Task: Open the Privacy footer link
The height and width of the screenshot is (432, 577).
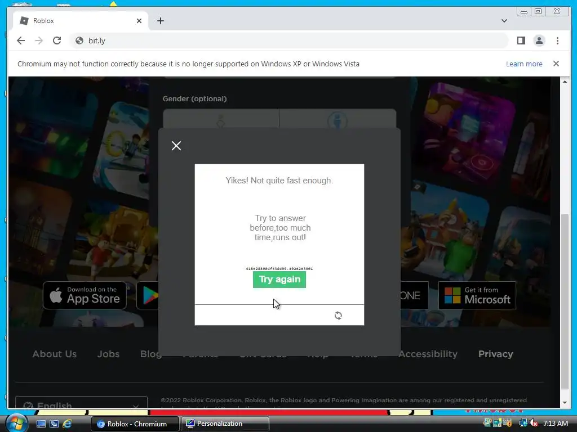Action: coord(496,354)
